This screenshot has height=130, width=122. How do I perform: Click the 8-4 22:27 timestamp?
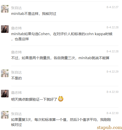112,7
